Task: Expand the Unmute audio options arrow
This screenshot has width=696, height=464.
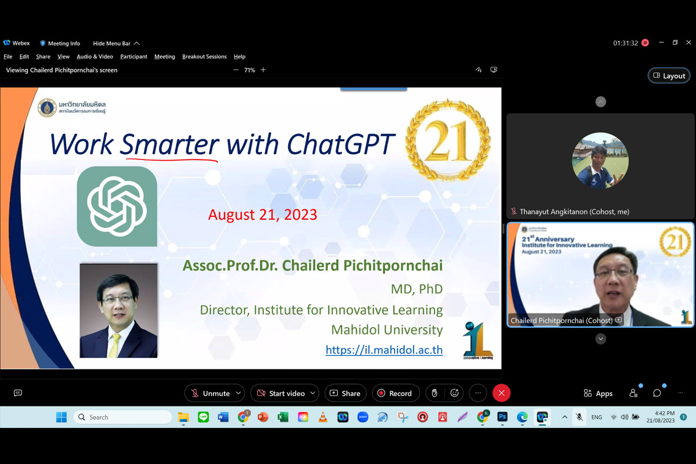Action: point(238,393)
